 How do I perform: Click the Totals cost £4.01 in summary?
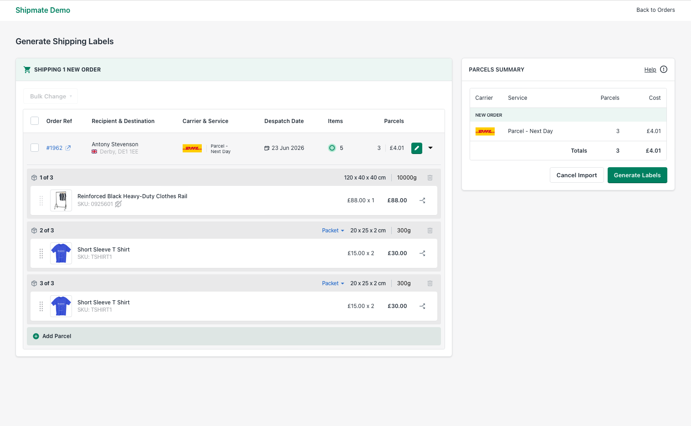point(653,151)
